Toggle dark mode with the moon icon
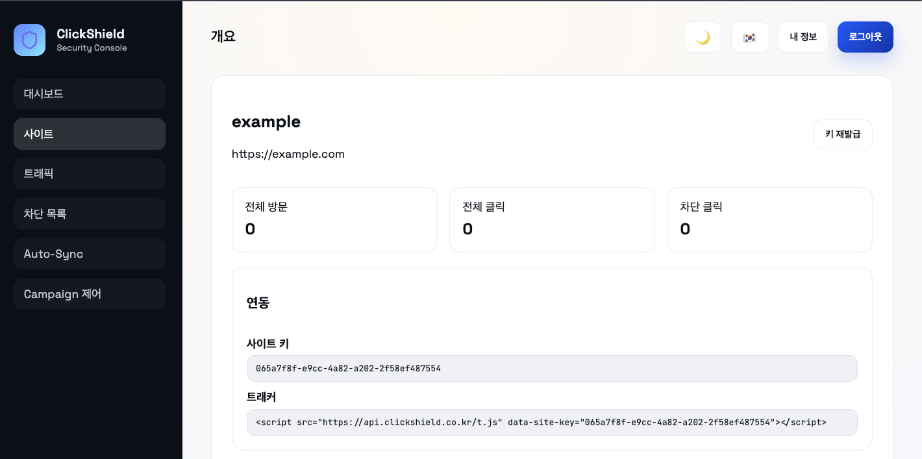 703,37
